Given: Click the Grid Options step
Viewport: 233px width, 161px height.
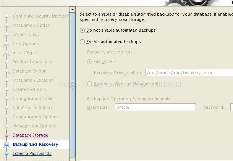Looking at the screenshot, I should [x=26, y=43].
